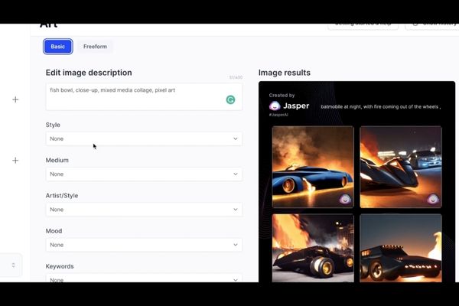Open the batmobile with golden wheels thumbnail
Viewport: 459px width, 306px height.
[313, 249]
